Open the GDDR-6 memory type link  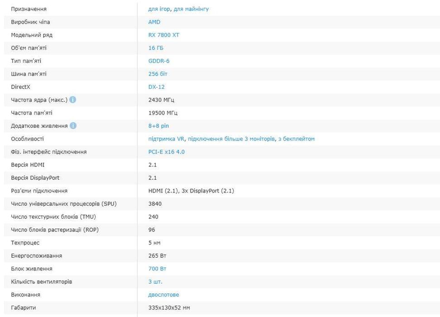click(159, 61)
